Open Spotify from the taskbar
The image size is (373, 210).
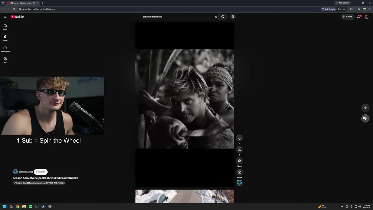(x=30, y=206)
